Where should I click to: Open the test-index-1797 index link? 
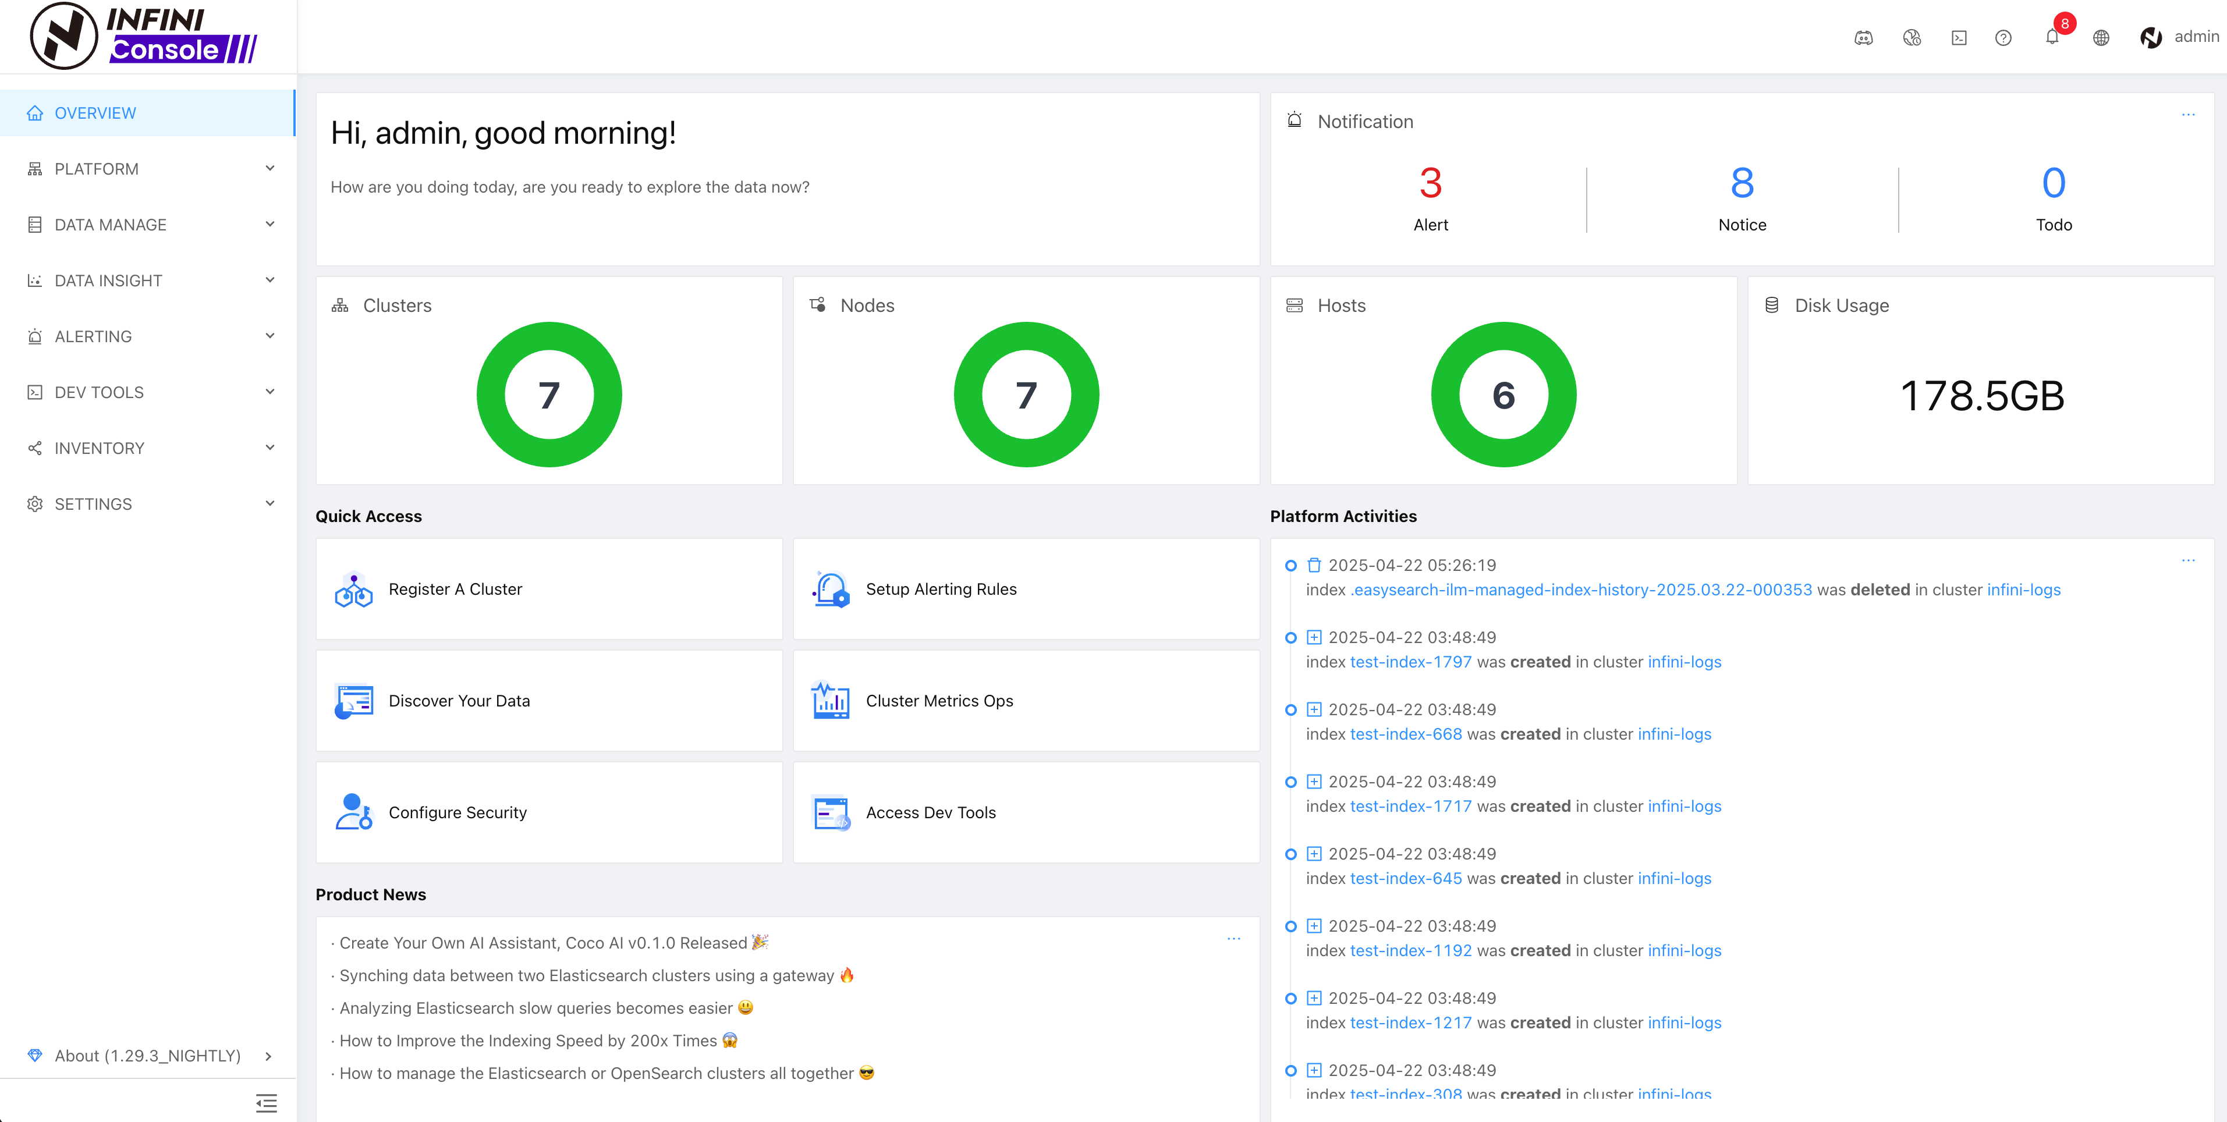pyautogui.click(x=1410, y=662)
